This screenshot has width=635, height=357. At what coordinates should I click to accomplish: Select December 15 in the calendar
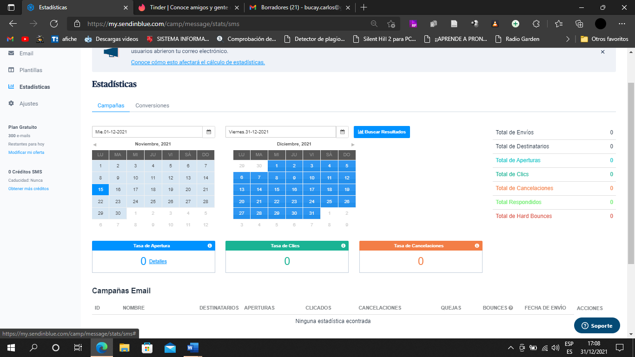[277, 190]
